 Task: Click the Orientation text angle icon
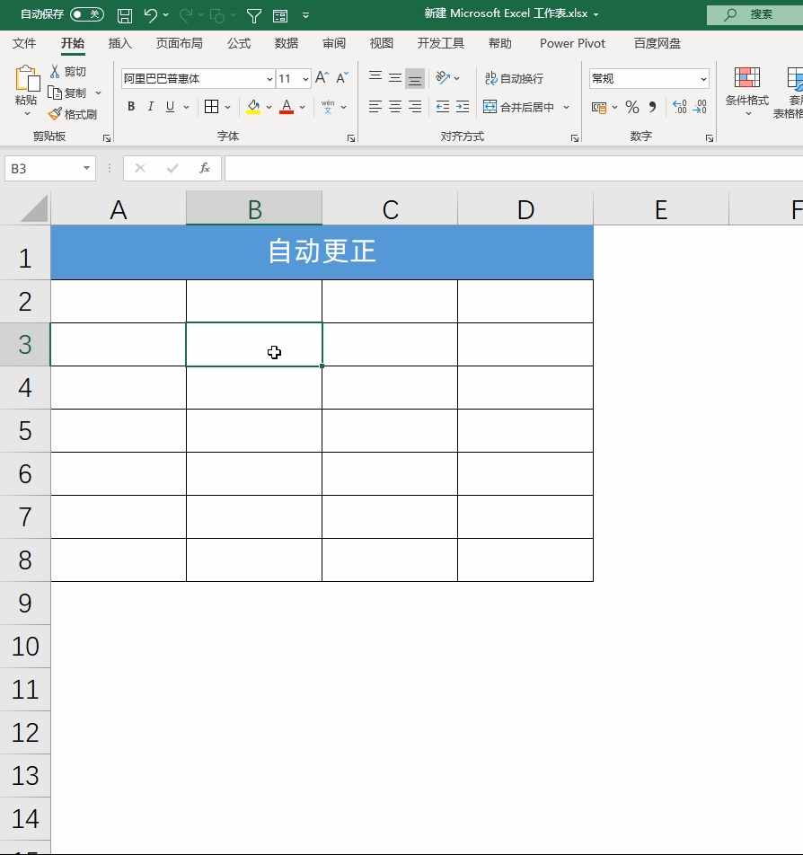coord(443,77)
